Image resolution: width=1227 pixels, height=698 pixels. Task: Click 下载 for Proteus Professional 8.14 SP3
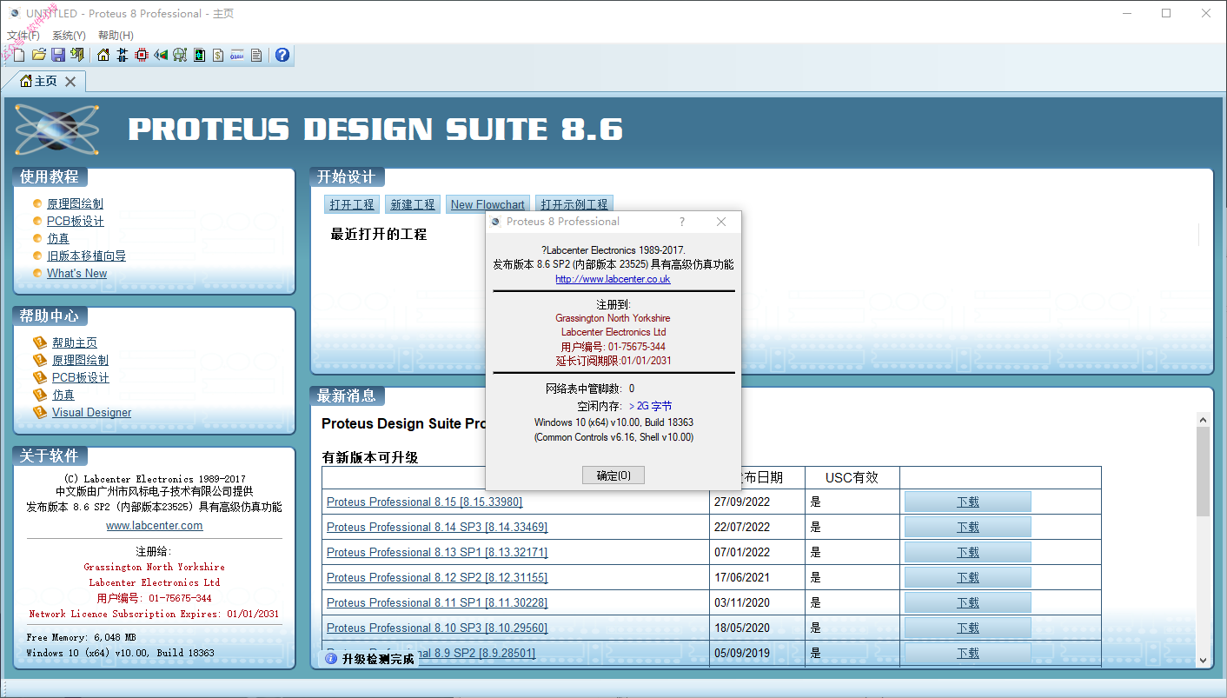967,527
